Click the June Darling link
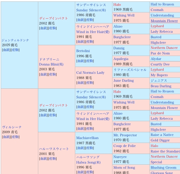Viewport: 180px width, 174px height. pyautogui.click(x=123, y=80)
